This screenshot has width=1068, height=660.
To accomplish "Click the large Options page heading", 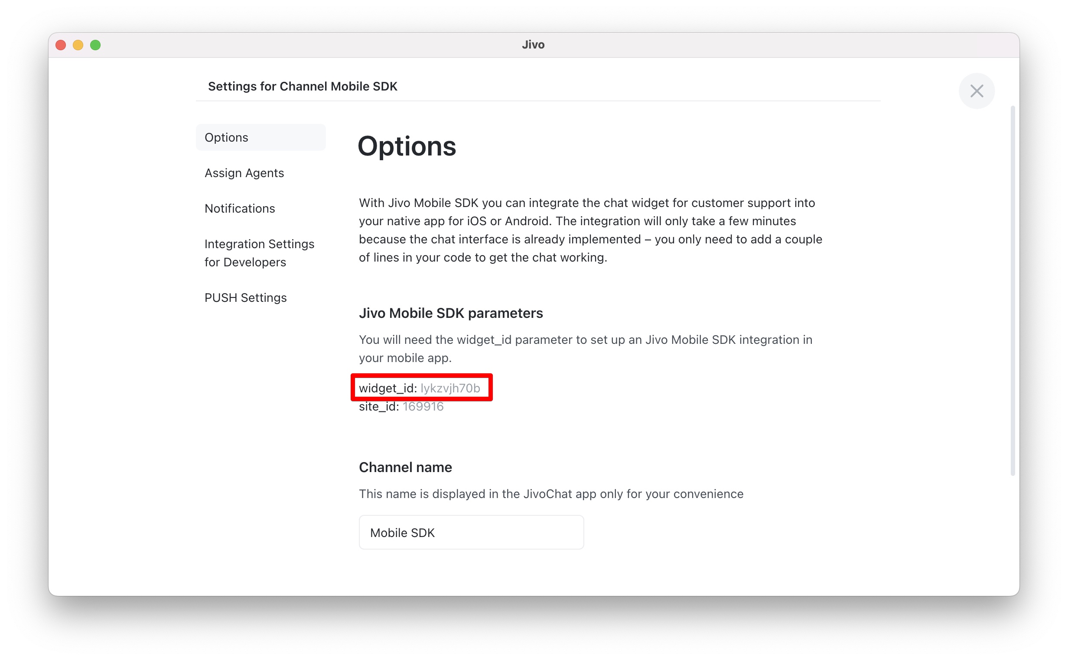I will [407, 146].
